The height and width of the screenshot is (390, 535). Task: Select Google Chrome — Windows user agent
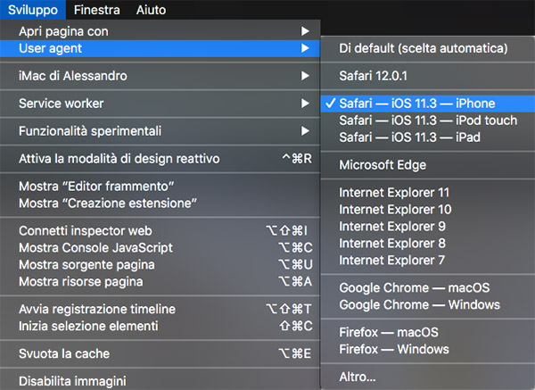(x=428, y=305)
